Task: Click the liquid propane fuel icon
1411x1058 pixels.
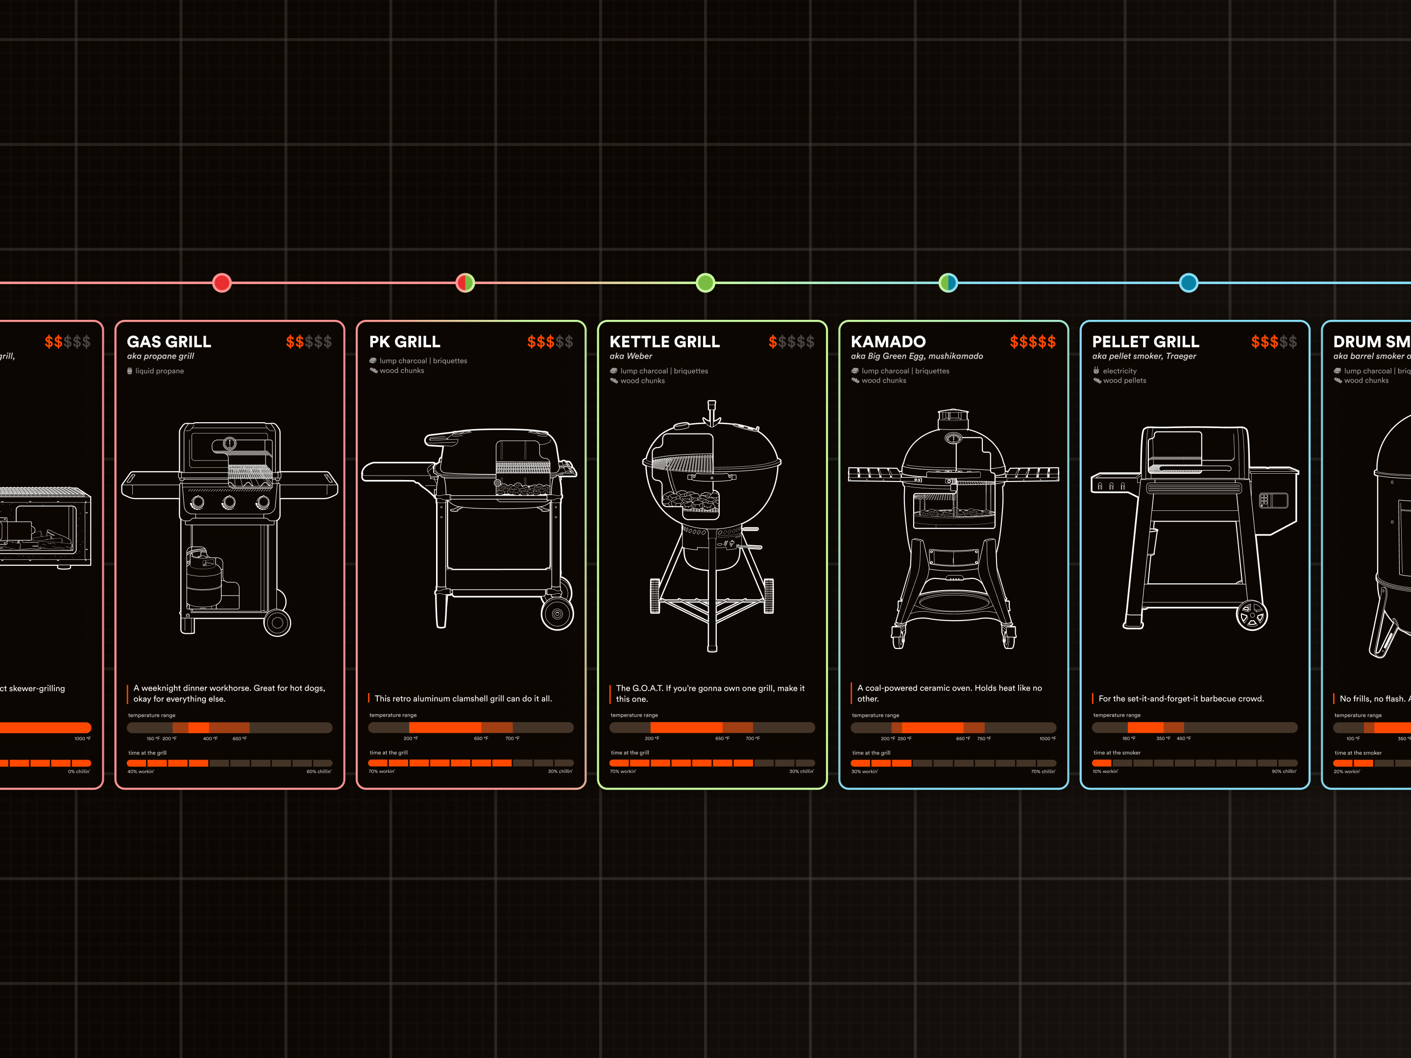Action: [x=129, y=370]
